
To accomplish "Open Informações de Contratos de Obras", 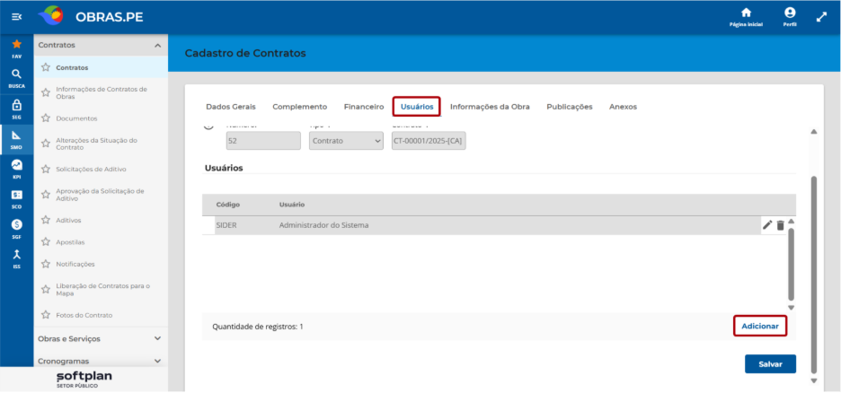I will click(x=102, y=92).
